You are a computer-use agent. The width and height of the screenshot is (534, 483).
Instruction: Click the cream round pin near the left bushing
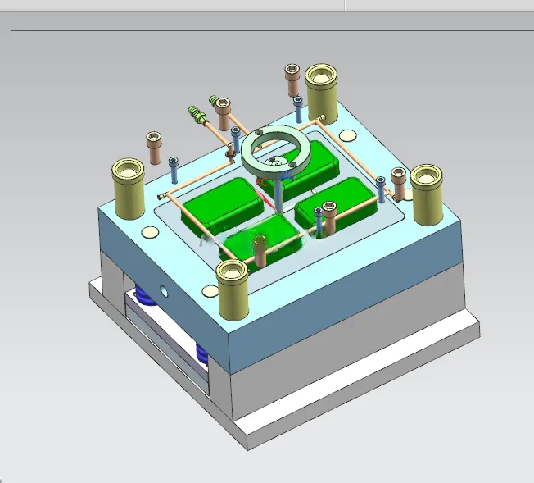click(x=150, y=232)
